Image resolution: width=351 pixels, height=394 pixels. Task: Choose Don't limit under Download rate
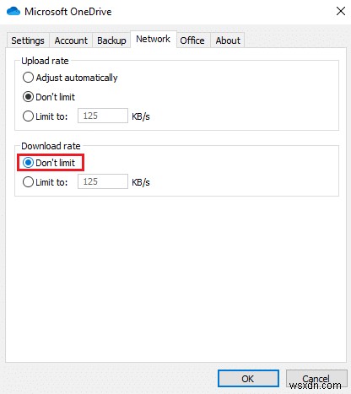pos(49,163)
